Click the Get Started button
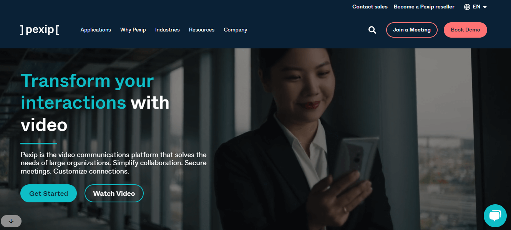 48,194
